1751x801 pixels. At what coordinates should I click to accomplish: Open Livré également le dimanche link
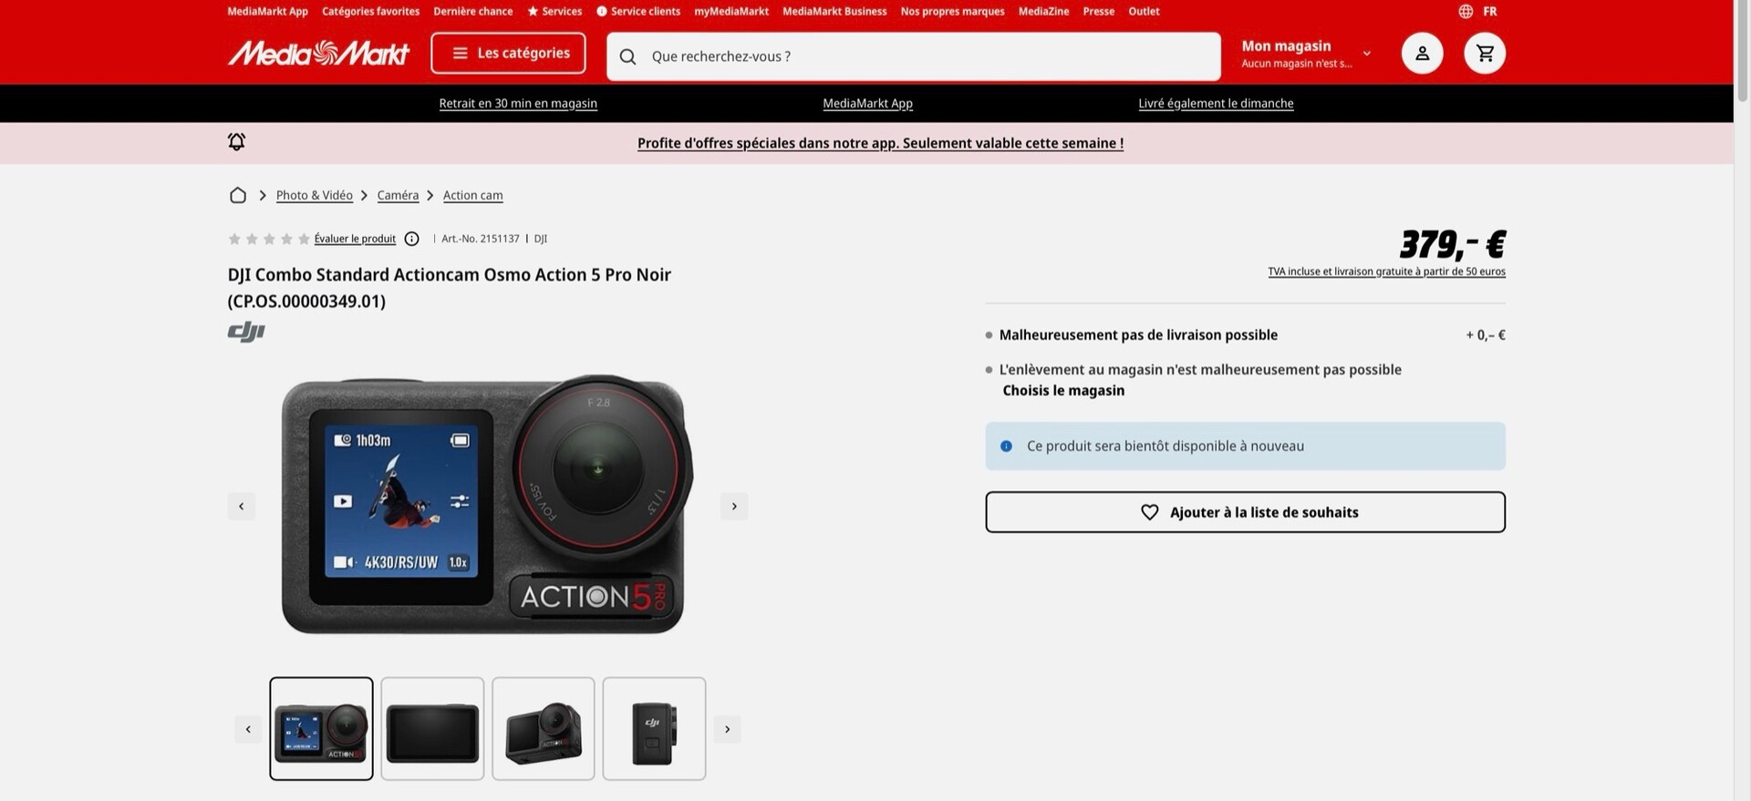click(1216, 103)
